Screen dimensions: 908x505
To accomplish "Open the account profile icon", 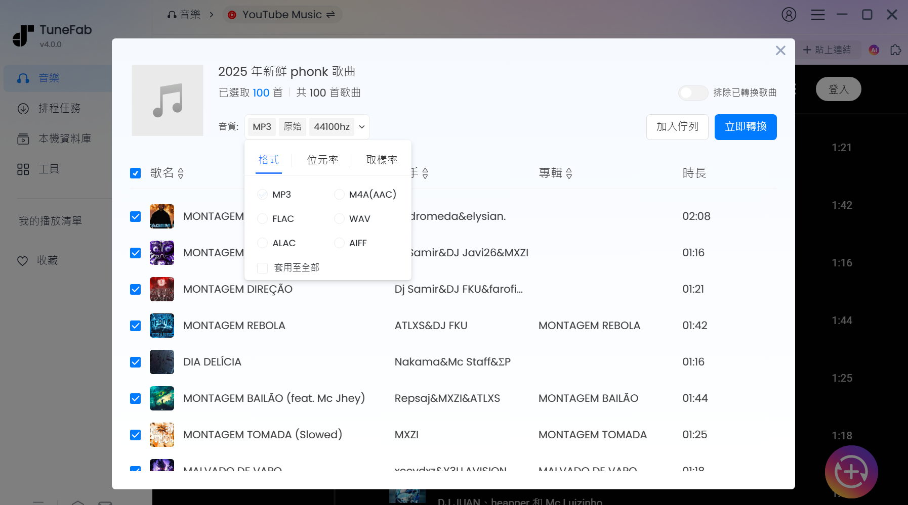I will 788,15.
